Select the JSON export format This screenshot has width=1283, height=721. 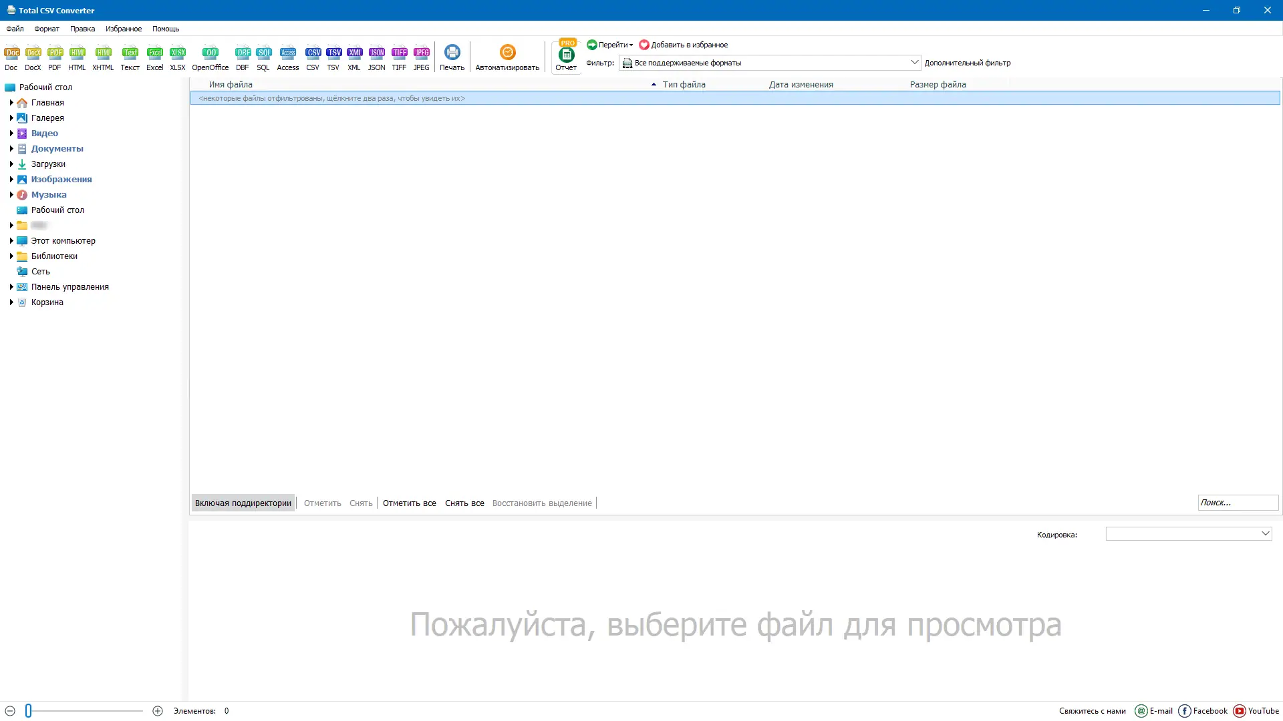coord(376,57)
